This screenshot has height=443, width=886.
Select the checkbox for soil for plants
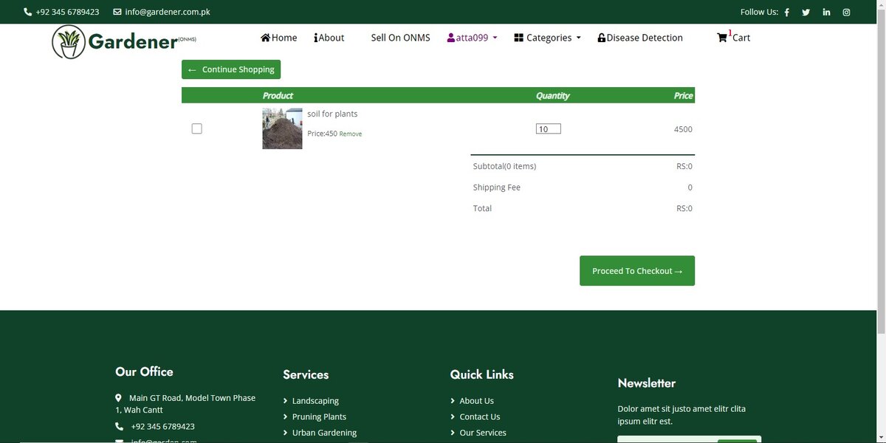(x=196, y=128)
